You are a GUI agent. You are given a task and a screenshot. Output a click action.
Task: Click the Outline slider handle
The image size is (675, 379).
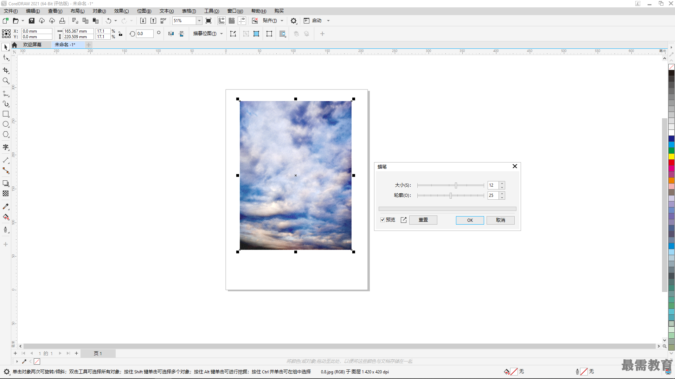(x=450, y=195)
